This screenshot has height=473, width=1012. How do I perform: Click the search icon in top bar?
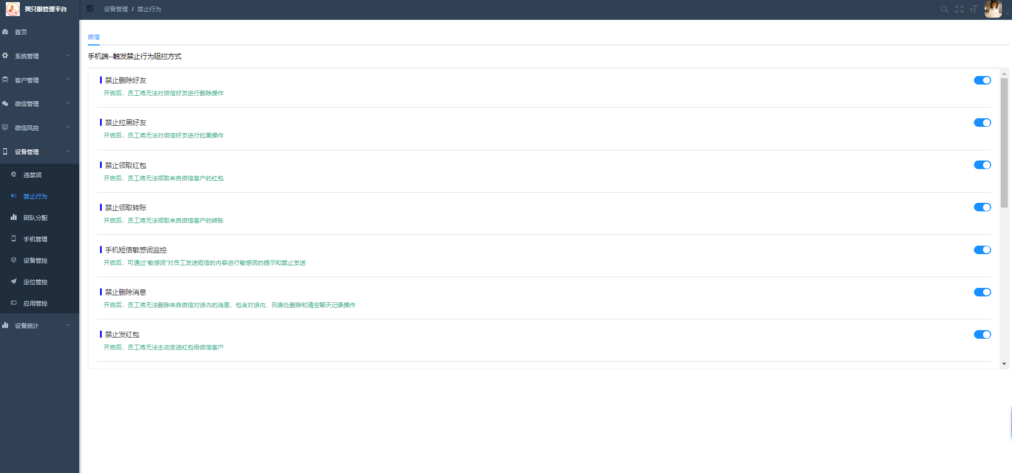[944, 9]
